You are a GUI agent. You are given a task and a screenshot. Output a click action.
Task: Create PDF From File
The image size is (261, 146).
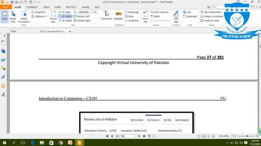point(146,17)
